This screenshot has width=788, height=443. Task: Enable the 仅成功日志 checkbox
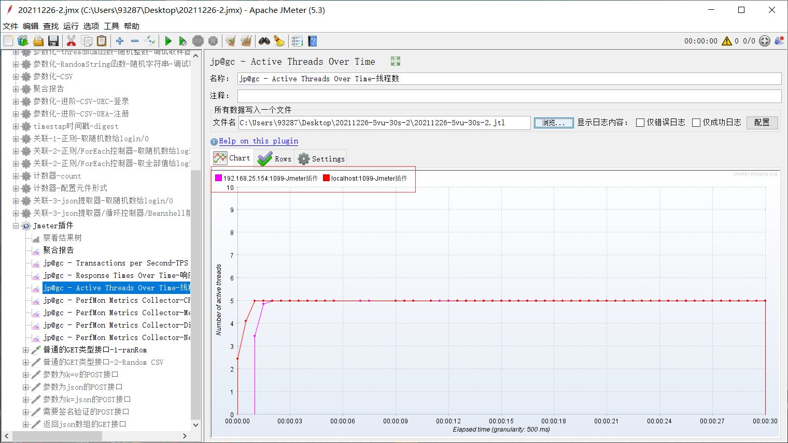click(x=696, y=123)
